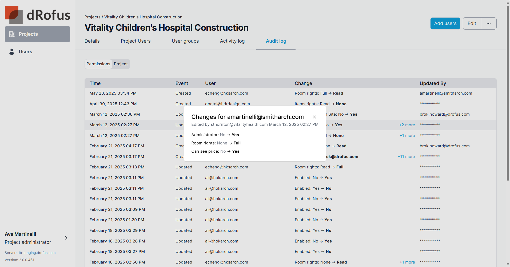Close the Changes popup with X
The height and width of the screenshot is (267, 510).
click(314, 117)
